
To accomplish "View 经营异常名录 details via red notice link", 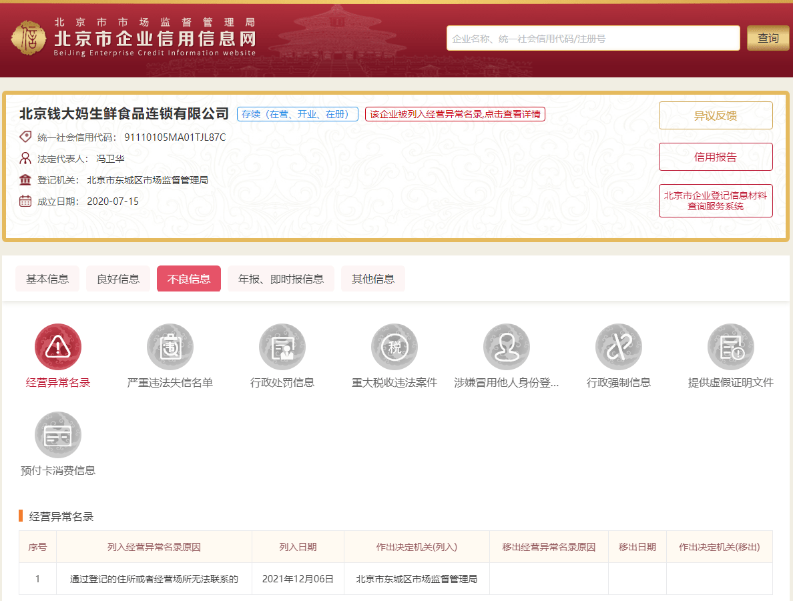I will pos(455,114).
